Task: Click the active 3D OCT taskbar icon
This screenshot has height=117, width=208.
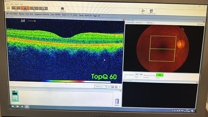Action: coord(27,107)
